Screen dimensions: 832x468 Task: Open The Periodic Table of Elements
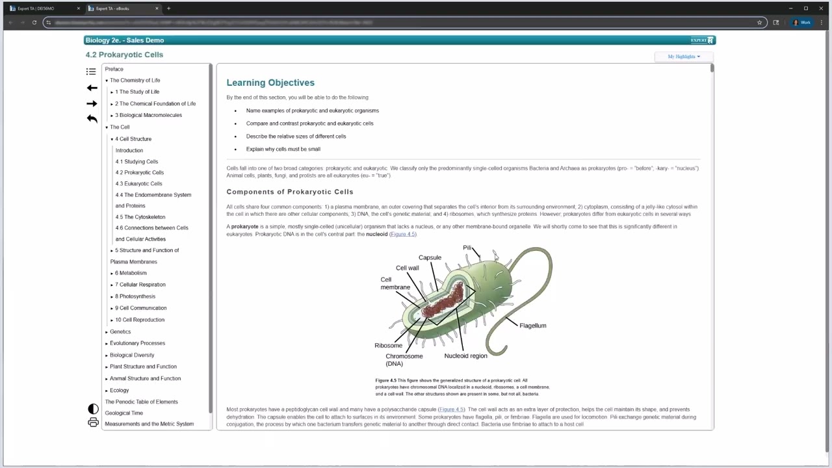coord(141,402)
